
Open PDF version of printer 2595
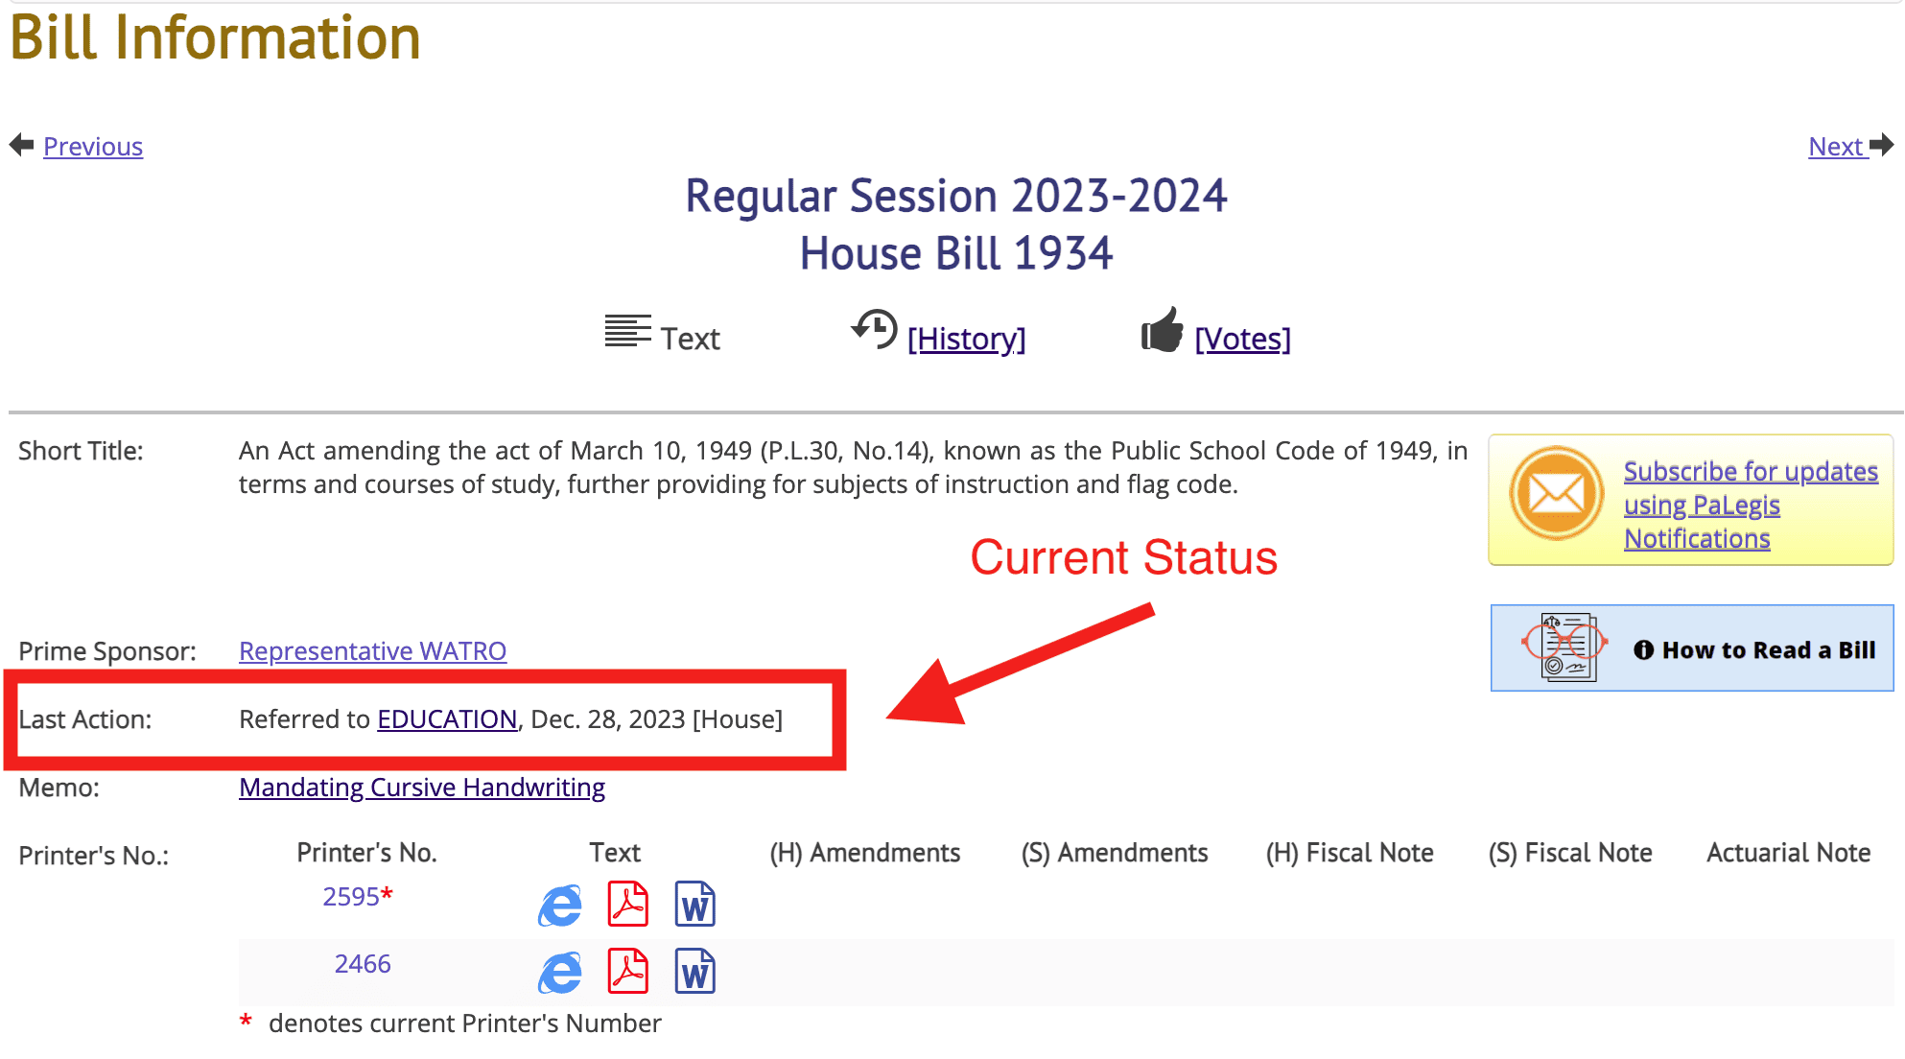tap(628, 904)
